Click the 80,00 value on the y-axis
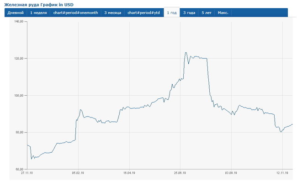297x185 pixels. tap(20, 133)
